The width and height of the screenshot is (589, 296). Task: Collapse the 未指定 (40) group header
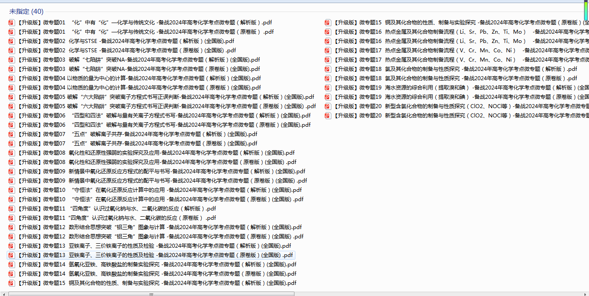click(26, 12)
